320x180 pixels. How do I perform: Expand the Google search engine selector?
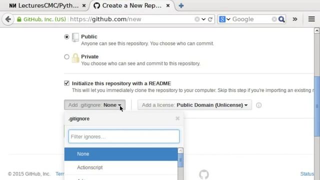224,19
